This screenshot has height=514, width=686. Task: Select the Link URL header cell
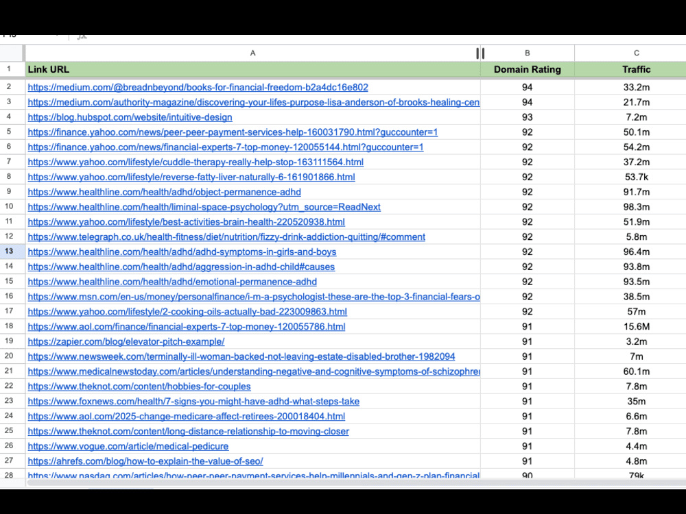pyautogui.click(x=252, y=69)
